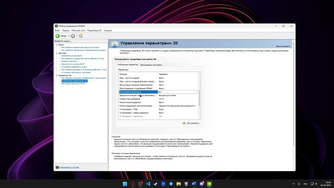Select the Режим управления электропитанием row
The image size is (334, 188).
point(159,105)
